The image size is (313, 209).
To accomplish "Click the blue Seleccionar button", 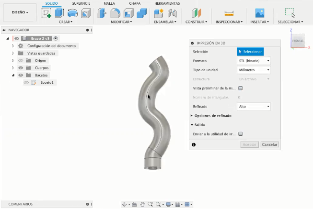I will coord(250,52).
